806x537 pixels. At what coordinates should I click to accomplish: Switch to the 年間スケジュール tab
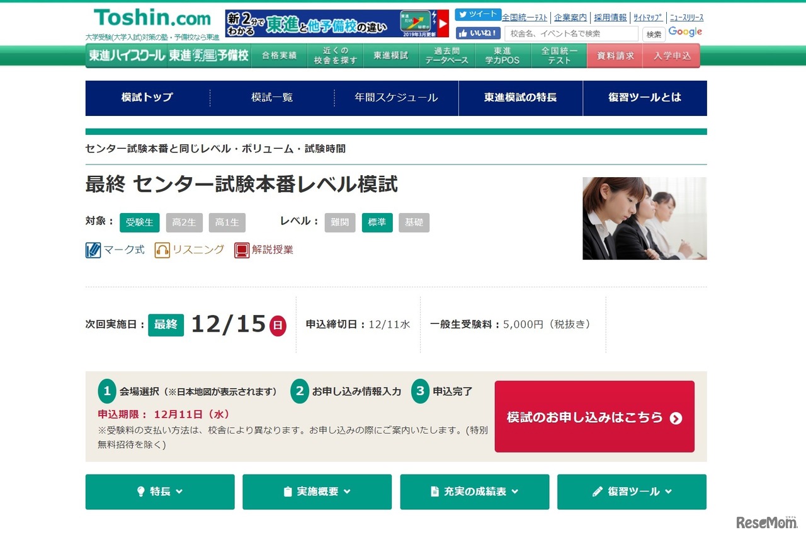tap(396, 98)
